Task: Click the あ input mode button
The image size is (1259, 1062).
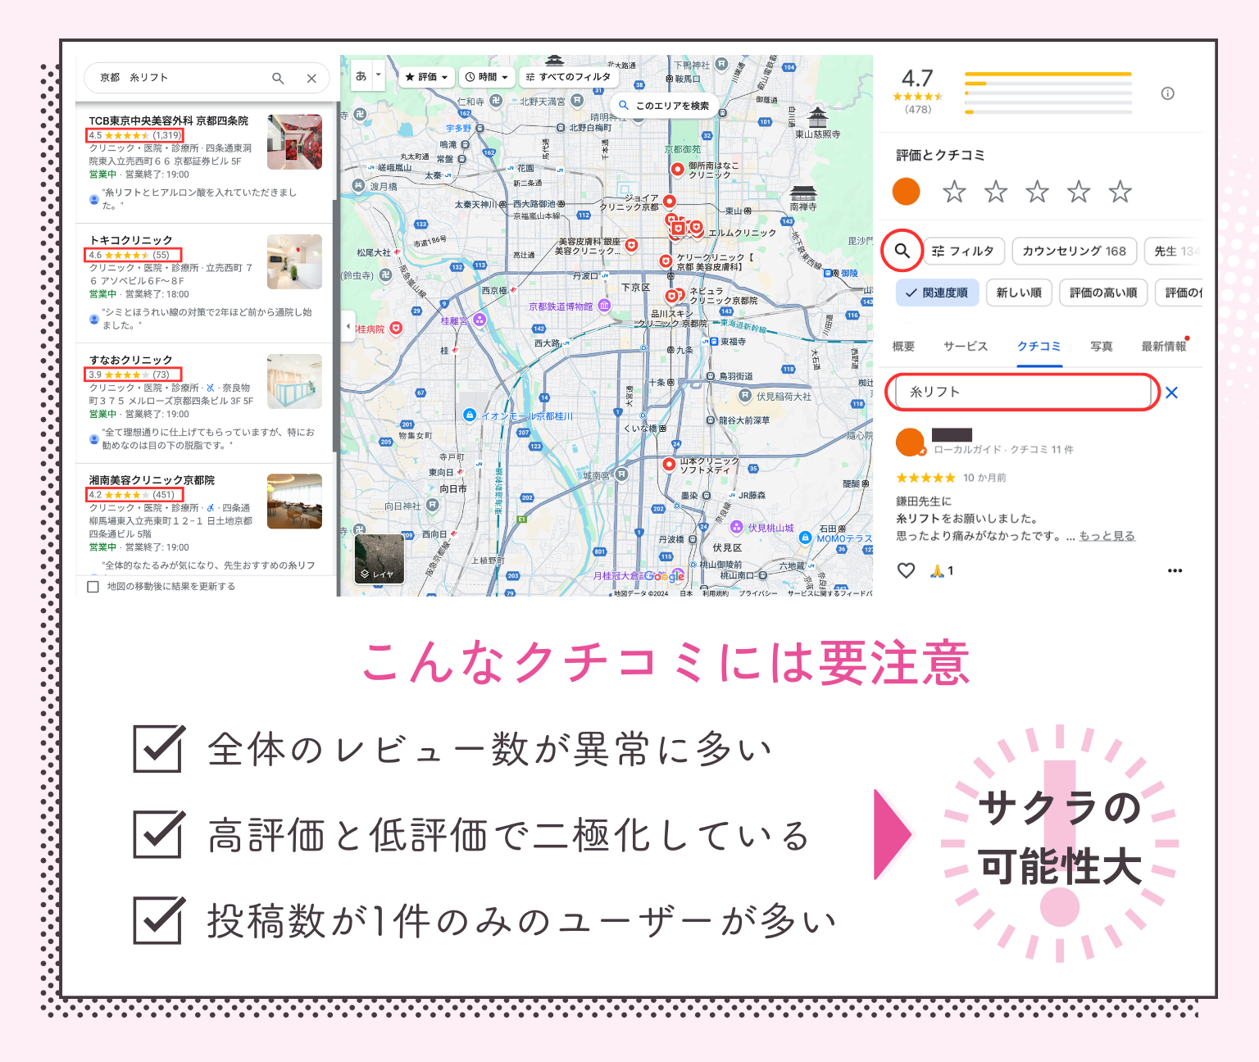Action: 361,75
